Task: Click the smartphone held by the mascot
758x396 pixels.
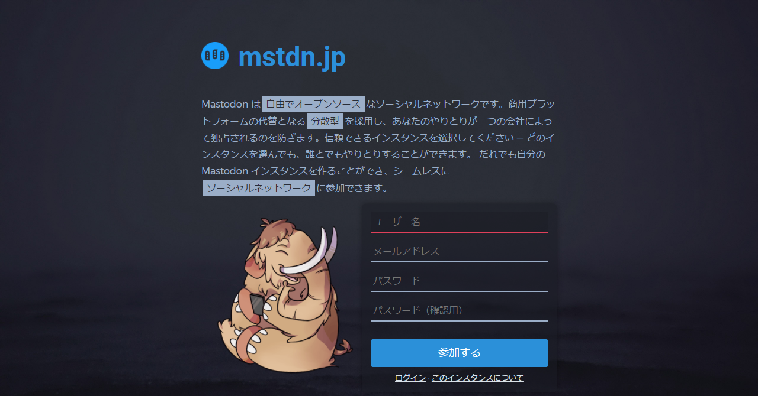Action: 257,304
